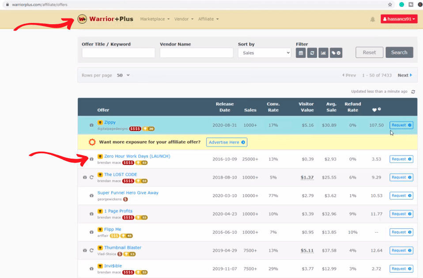Screen dimensions: 423x278
Task: Open the Flipp Me offer link
Action: 113,229
